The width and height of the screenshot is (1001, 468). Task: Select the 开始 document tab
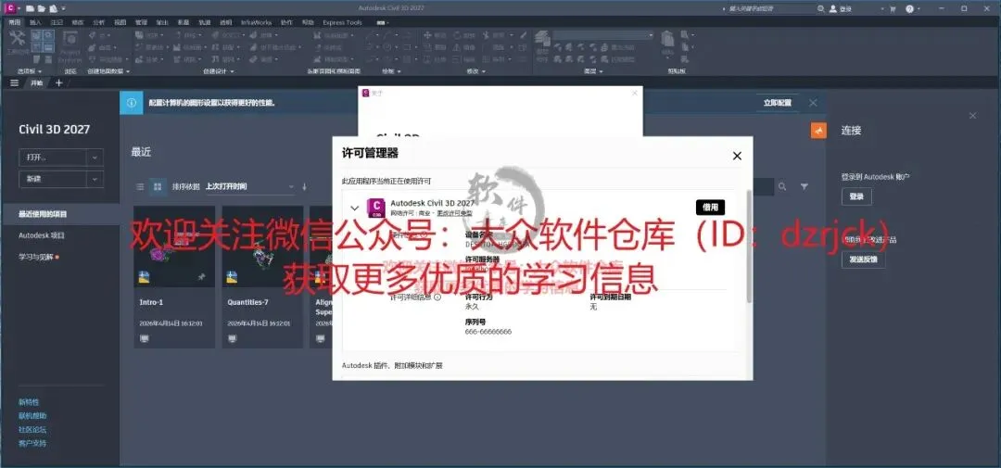pos(37,83)
